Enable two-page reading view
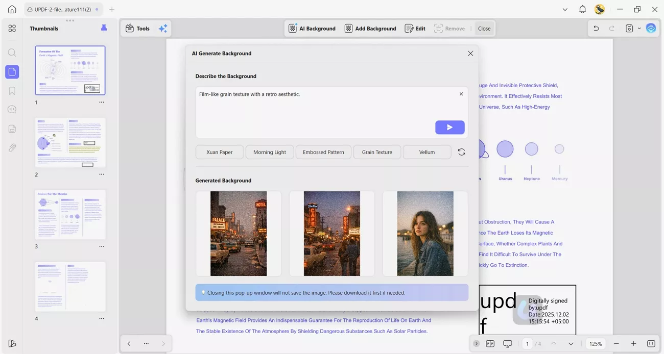This screenshot has width=664, height=354. pos(490,343)
